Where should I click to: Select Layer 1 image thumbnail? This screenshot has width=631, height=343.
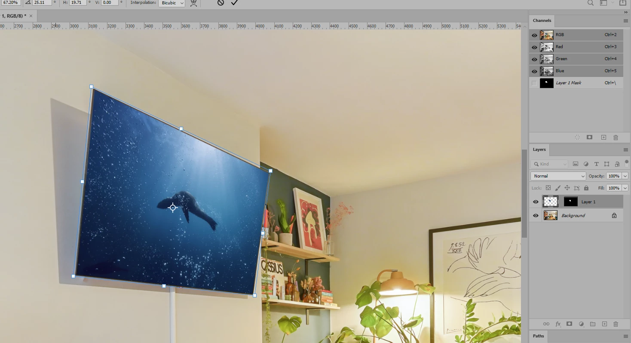point(551,202)
